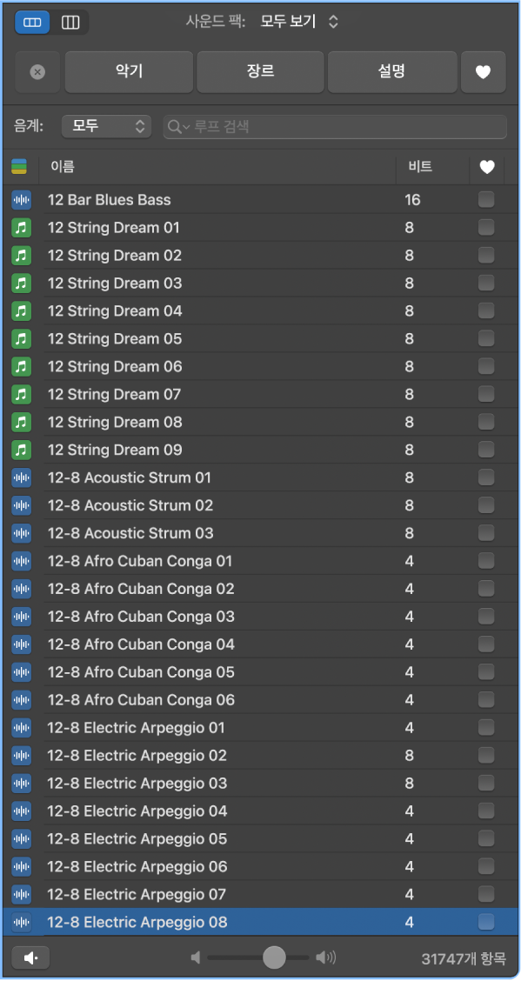Click the loop type color filter icon
Image resolution: width=521 pixels, height=981 pixels.
point(19,166)
